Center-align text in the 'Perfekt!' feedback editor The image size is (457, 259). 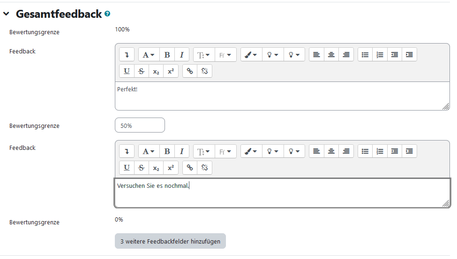tap(331, 55)
